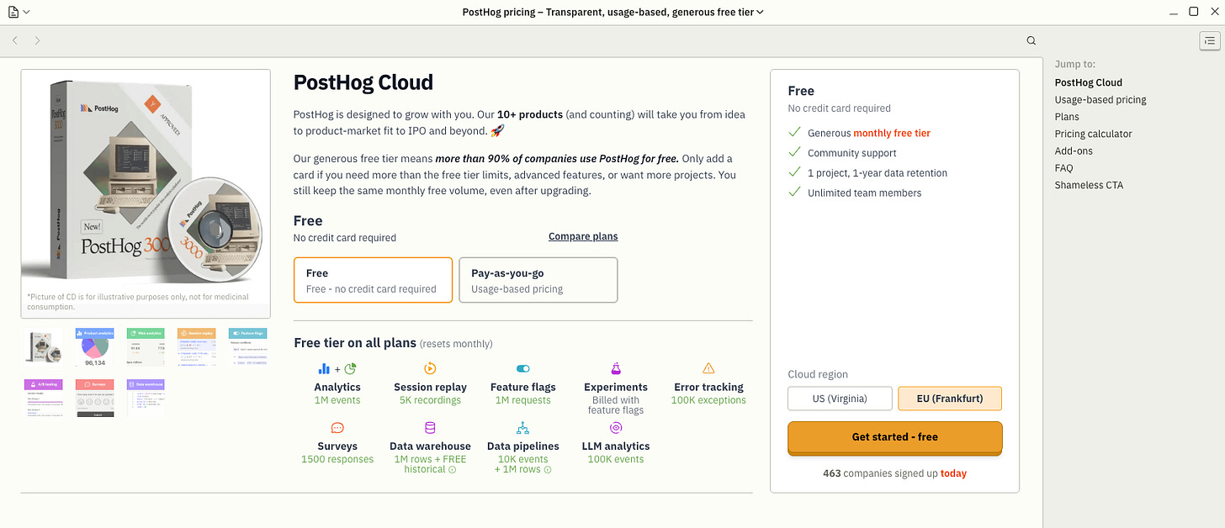Open the Compare plans link
Viewport: 1225px width, 528px height.
583,236
